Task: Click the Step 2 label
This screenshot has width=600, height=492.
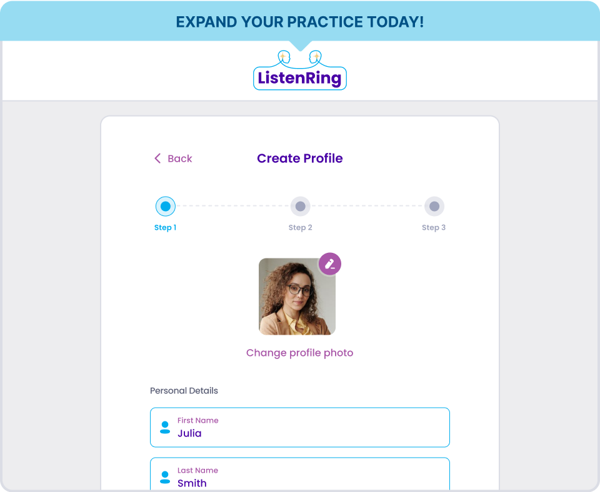Action: pyautogui.click(x=300, y=227)
